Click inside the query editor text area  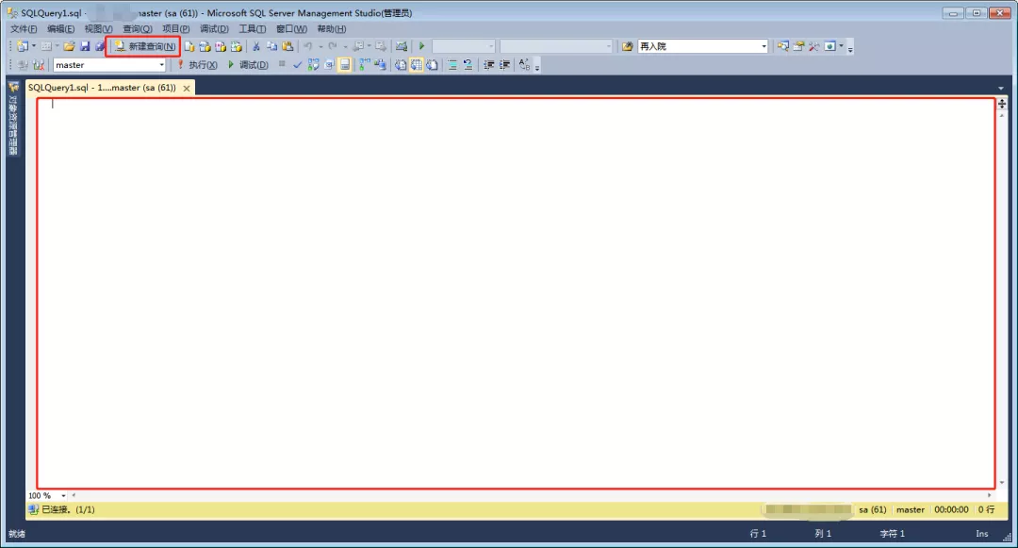516,292
